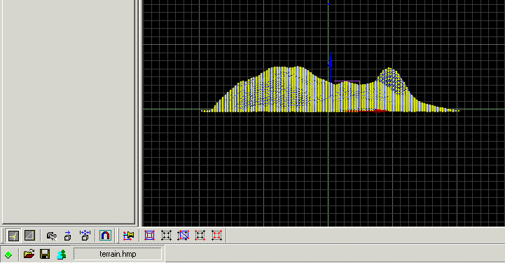Click the camera with axes icon
The image size is (505, 263).
(128, 236)
